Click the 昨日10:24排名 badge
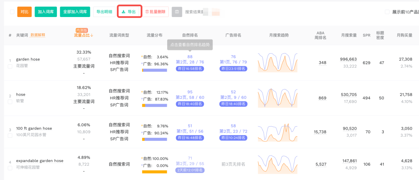 233,137
